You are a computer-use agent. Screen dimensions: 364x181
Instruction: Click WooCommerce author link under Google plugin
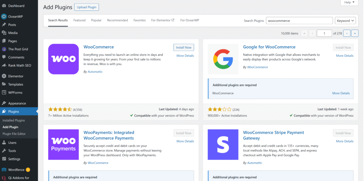(257, 67)
